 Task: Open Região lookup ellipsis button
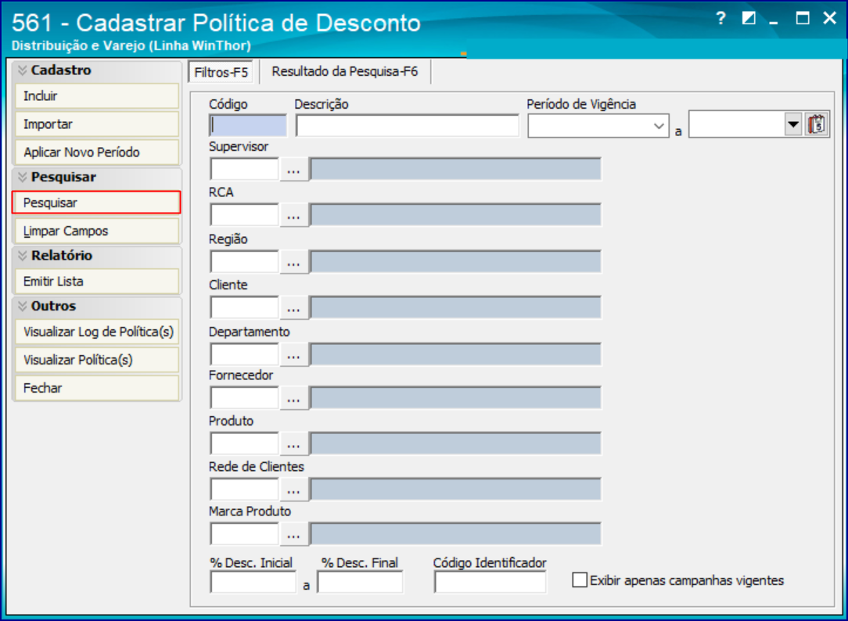click(x=293, y=262)
